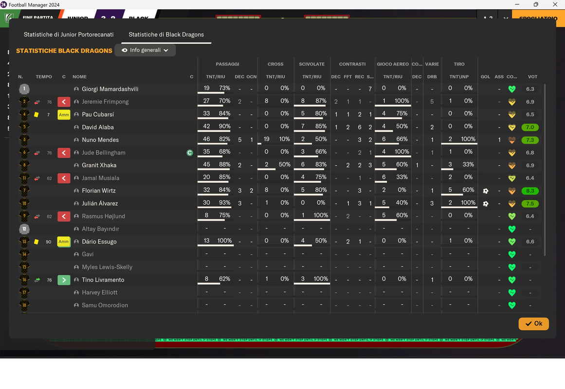
Task: Click substitution swap icon in Jamal Musiala row
Action: 37,178
